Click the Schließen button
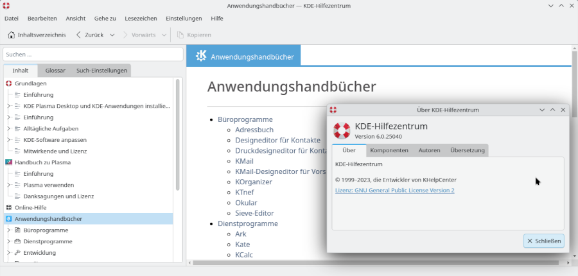The image size is (578, 276). (544, 241)
